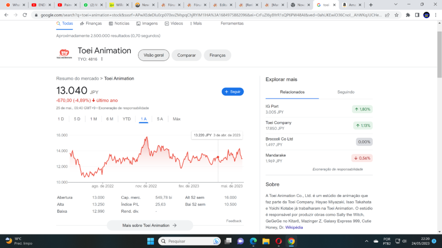442x248 pixels.
Task: Switch to the Amazon tab
Action: (351, 5)
